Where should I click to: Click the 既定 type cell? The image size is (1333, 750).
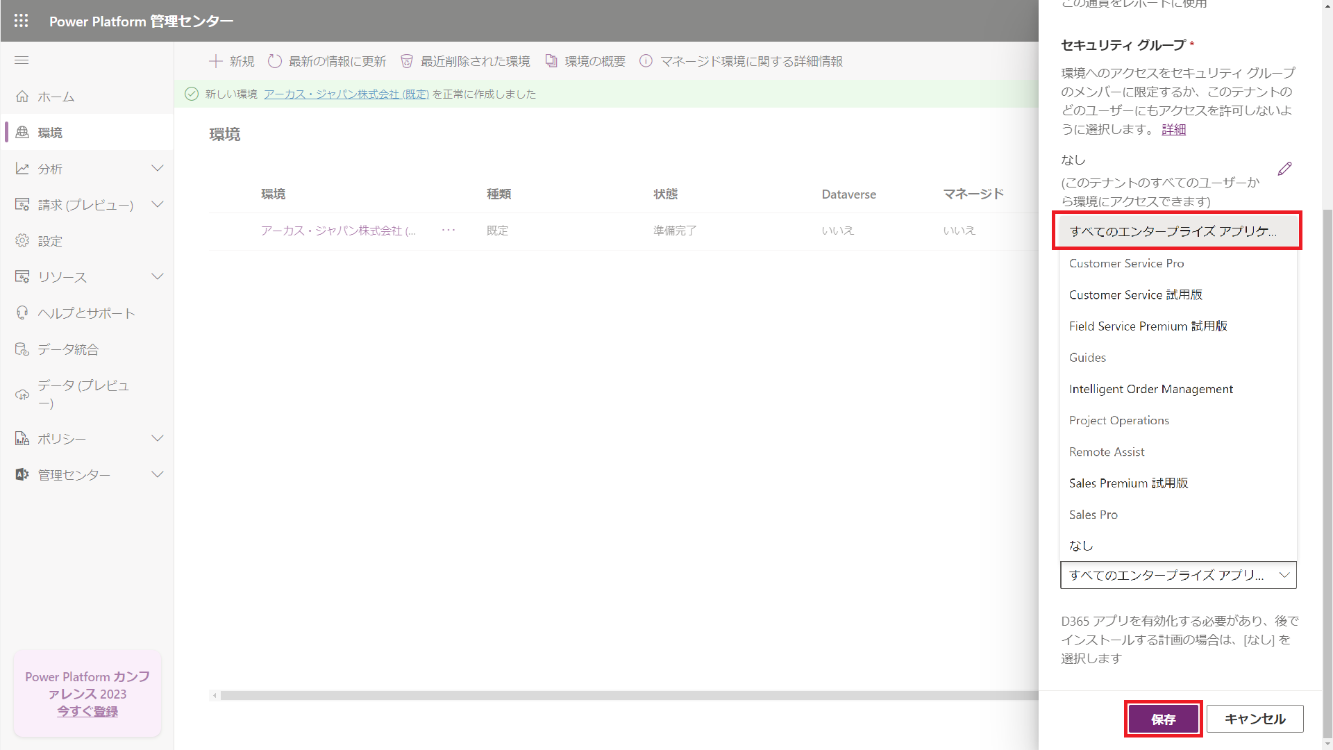[x=497, y=231]
